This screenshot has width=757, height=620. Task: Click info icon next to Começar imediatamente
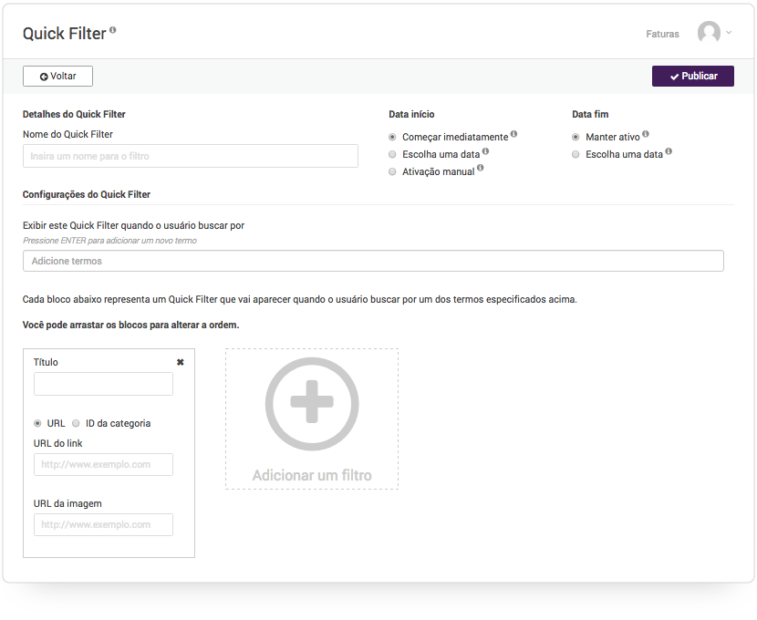pyautogui.click(x=513, y=134)
